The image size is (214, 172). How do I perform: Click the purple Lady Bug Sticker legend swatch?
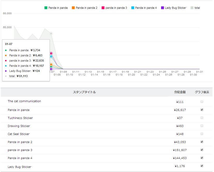tap(162, 8)
